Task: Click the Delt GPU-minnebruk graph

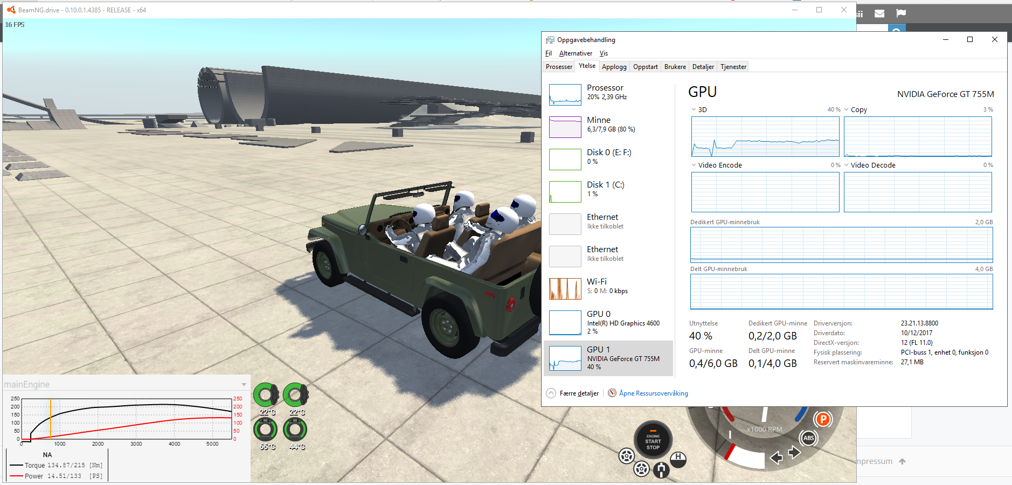Action: 842,292
